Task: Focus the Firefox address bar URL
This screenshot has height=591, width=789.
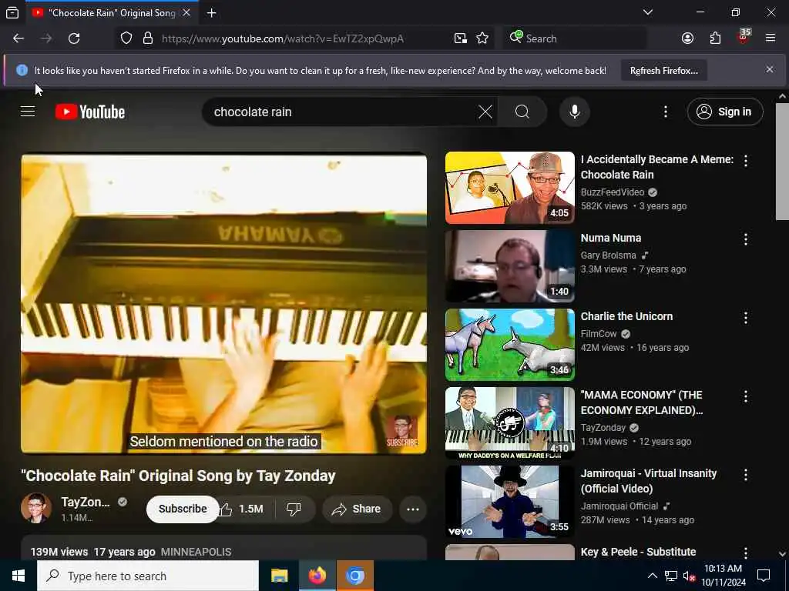Action: click(282, 38)
